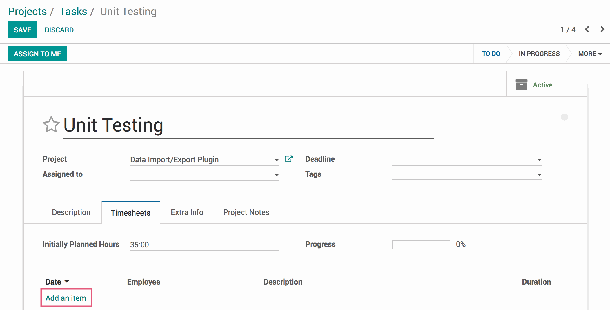Screen dimensions: 610x310
Task: Expand the Assigned to dropdown arrow
Action: pos(277,175)
